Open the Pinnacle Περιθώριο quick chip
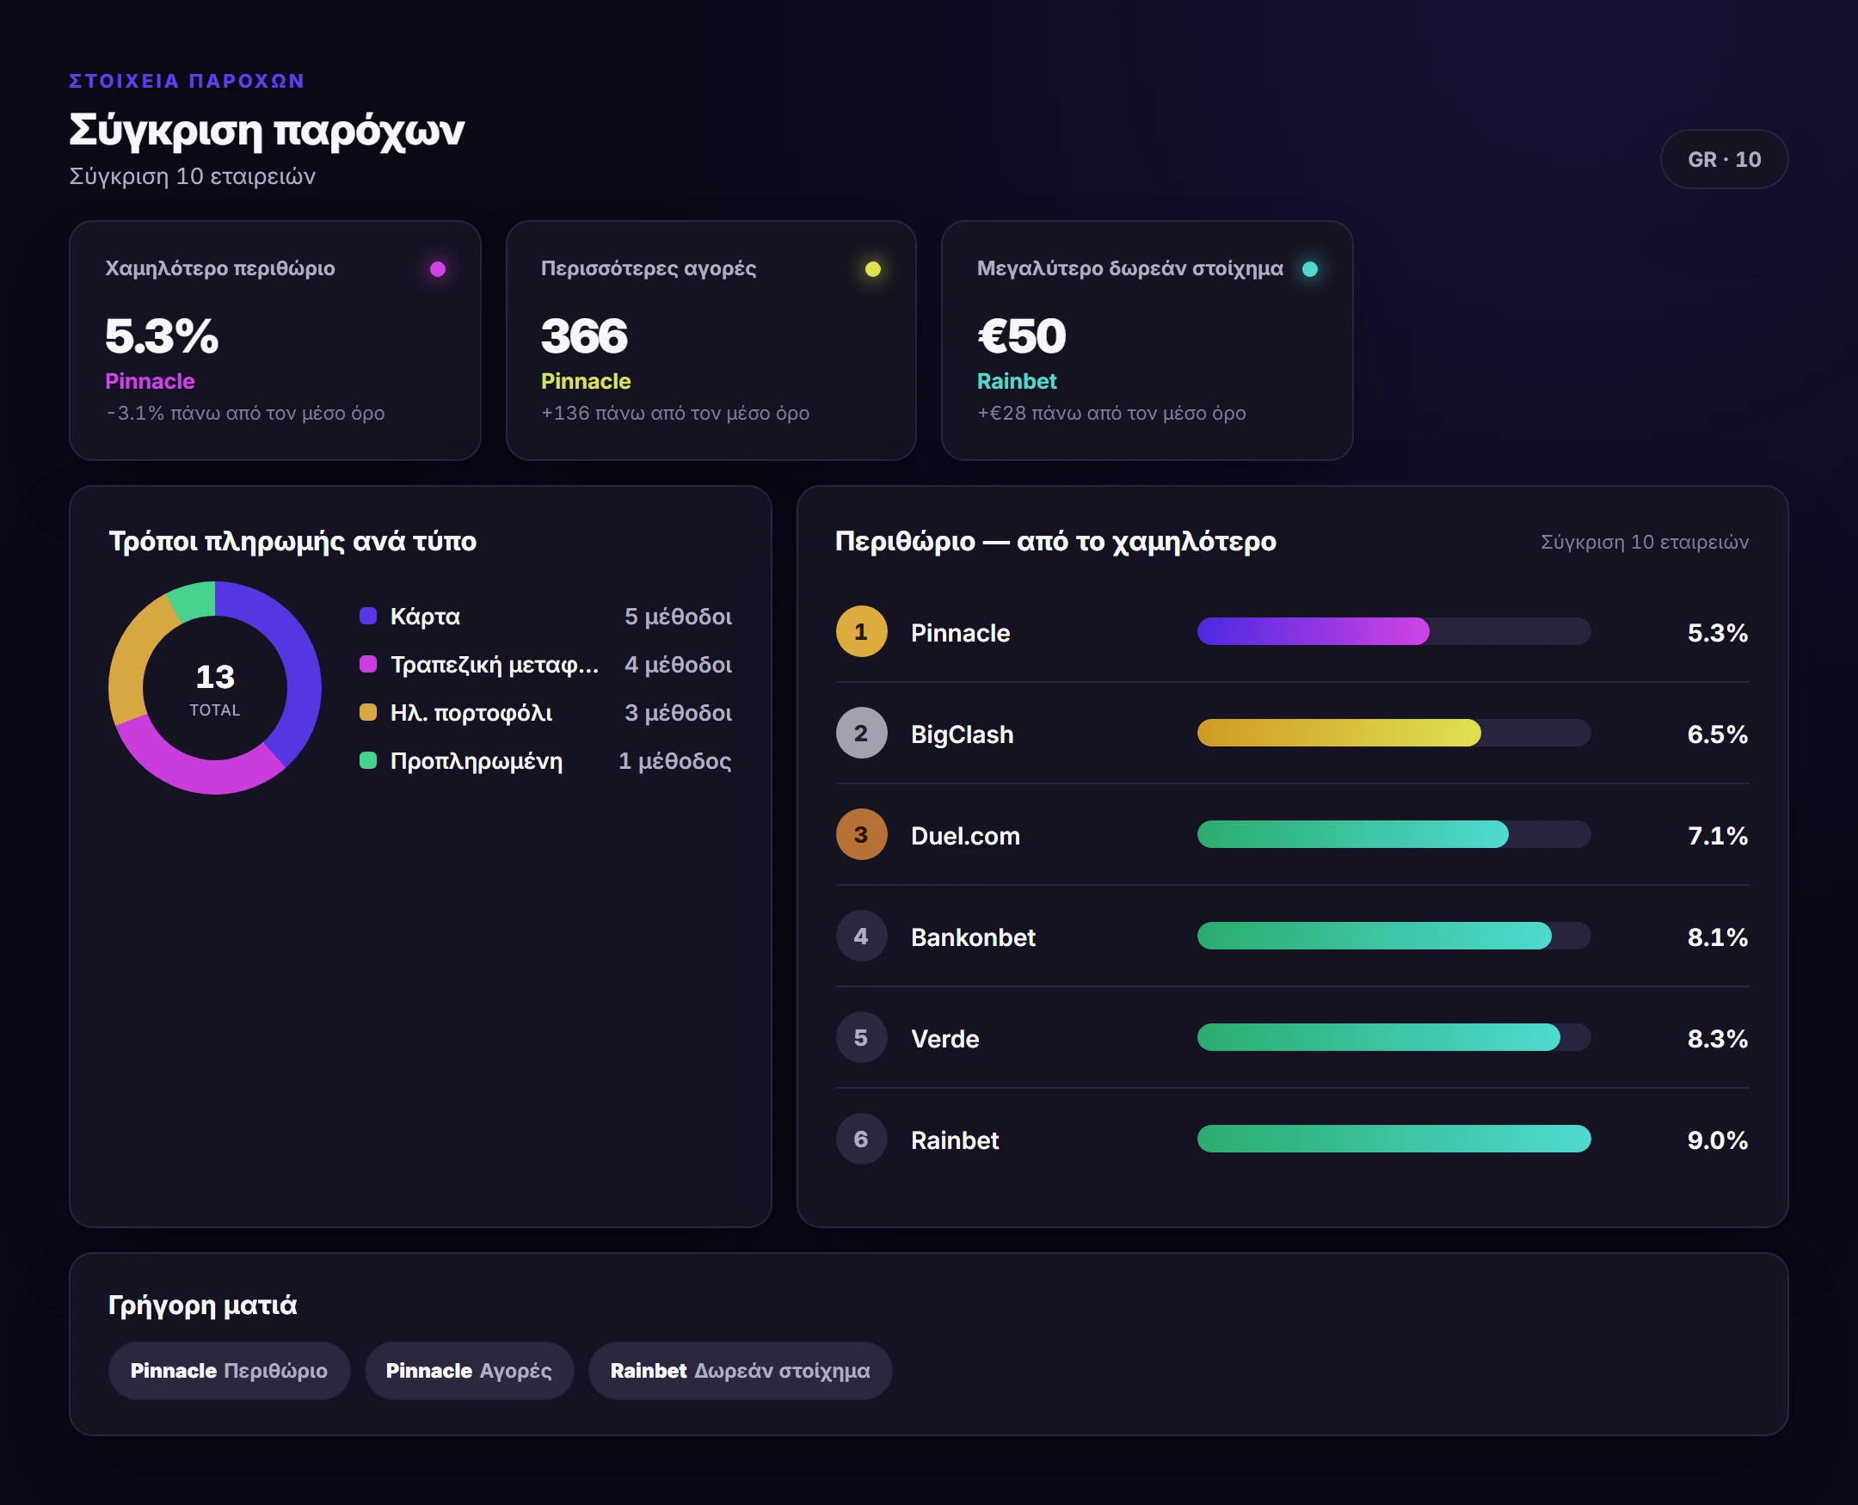 pos(229,1371)
